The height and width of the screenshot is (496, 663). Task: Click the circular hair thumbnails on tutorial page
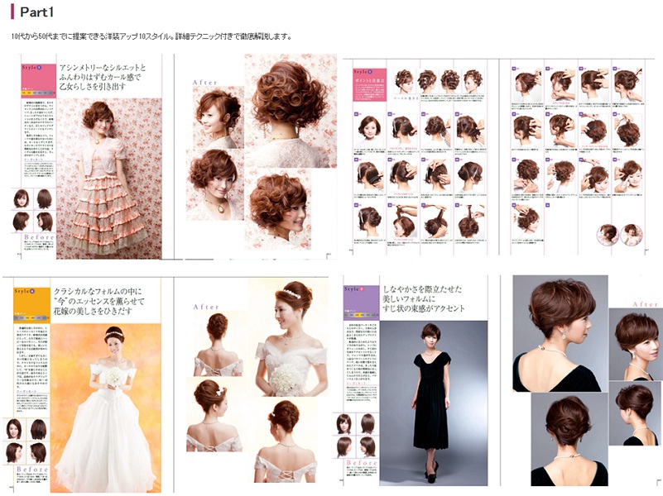pyautogui.click(x=618, y=233)
